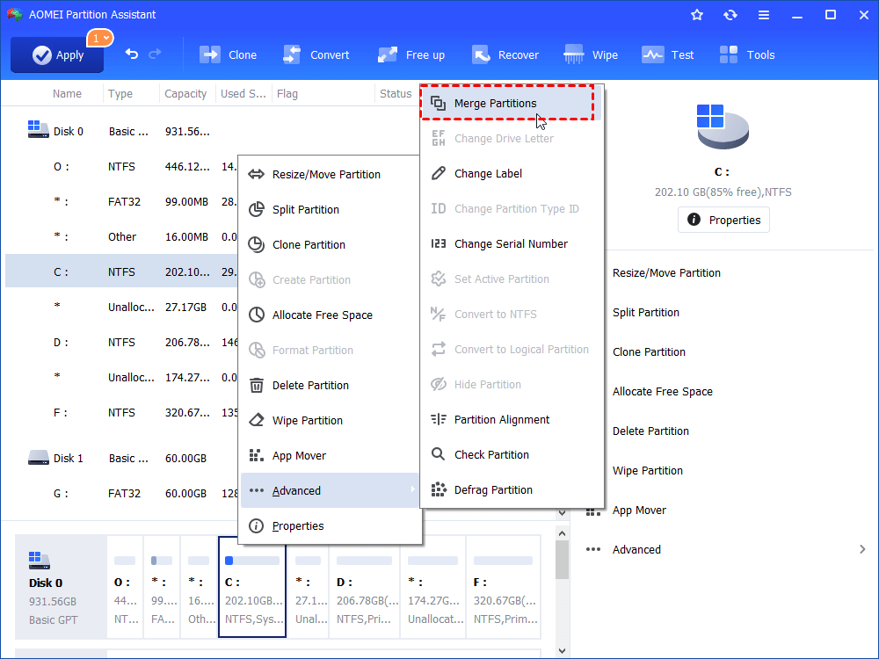Click the Disk 0 Basic GPT block

pyautogui.click(x=61, y=587)
